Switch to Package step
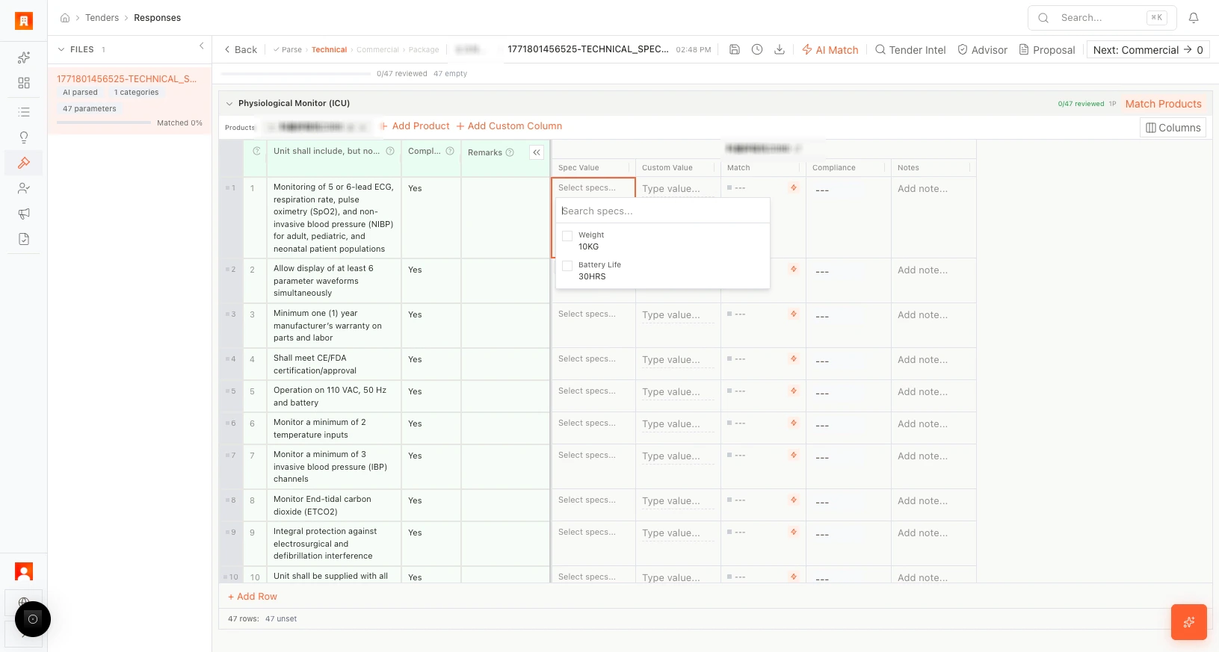This screenshot has height=652, width=1219. (424, 50)
